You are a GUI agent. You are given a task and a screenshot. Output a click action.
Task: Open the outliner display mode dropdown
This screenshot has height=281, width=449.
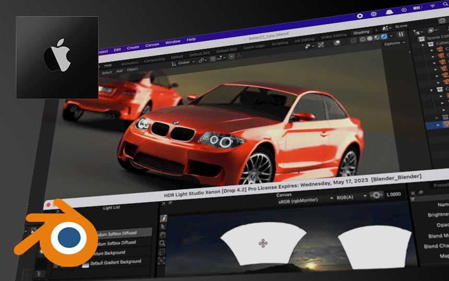pyautogui.click(x=432, y=30)
